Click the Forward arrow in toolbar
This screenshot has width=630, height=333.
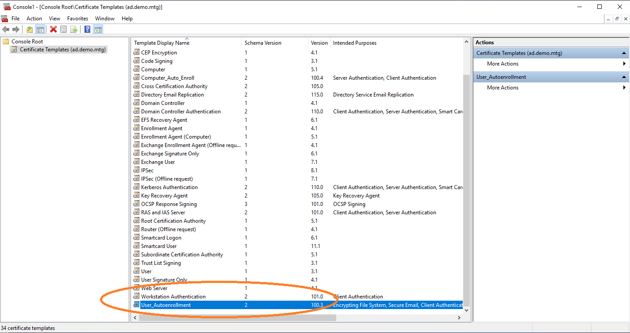tap(16, 30)
